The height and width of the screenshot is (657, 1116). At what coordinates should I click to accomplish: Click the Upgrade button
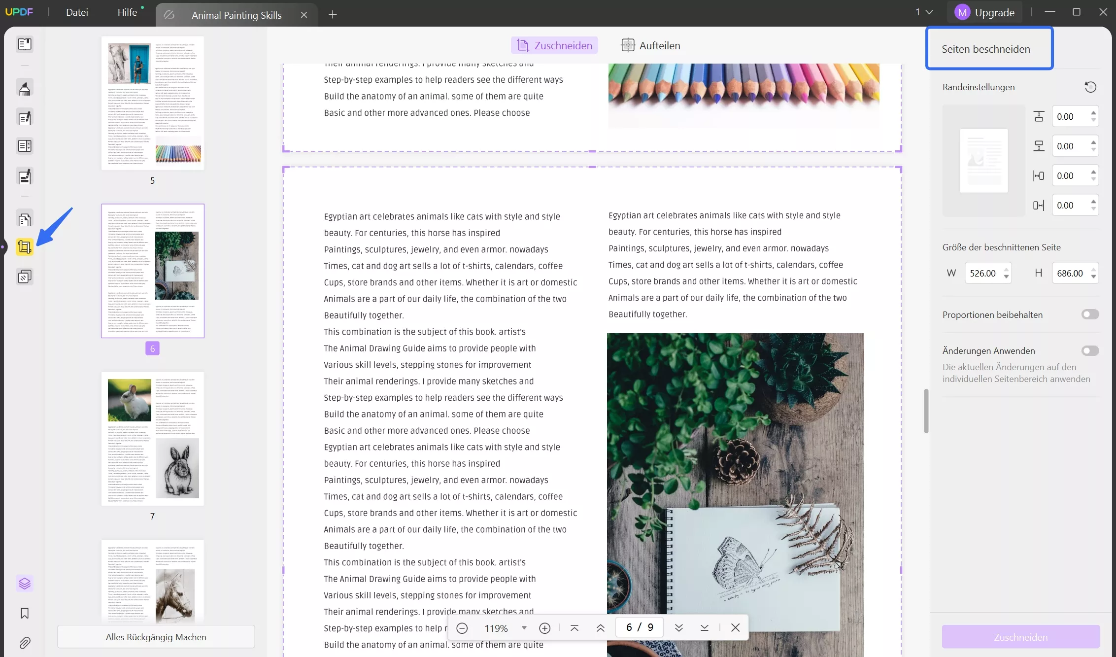(984, 12)
